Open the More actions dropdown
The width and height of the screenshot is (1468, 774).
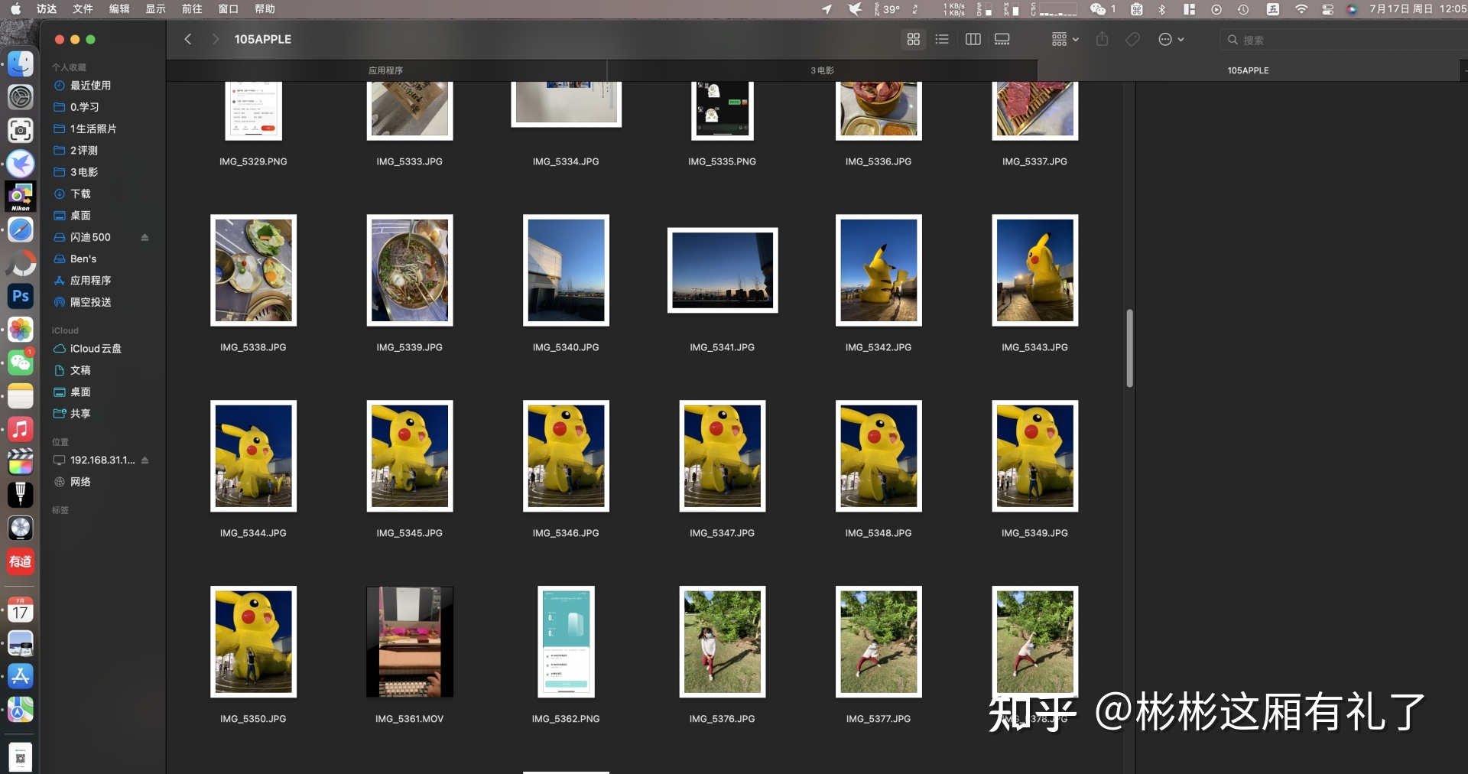[x=1171, y=39]
